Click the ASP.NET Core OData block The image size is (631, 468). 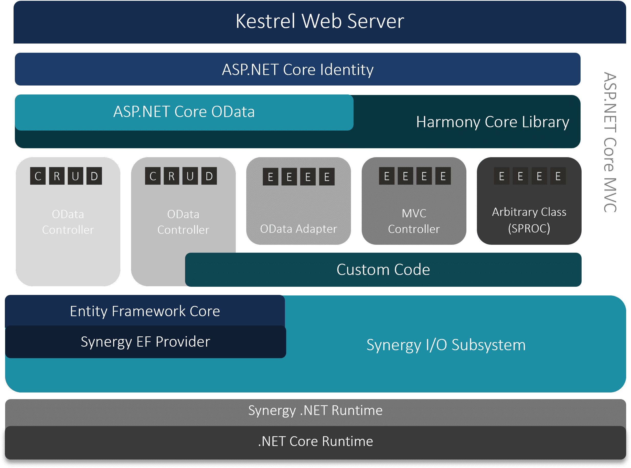[x=184, y=112]
